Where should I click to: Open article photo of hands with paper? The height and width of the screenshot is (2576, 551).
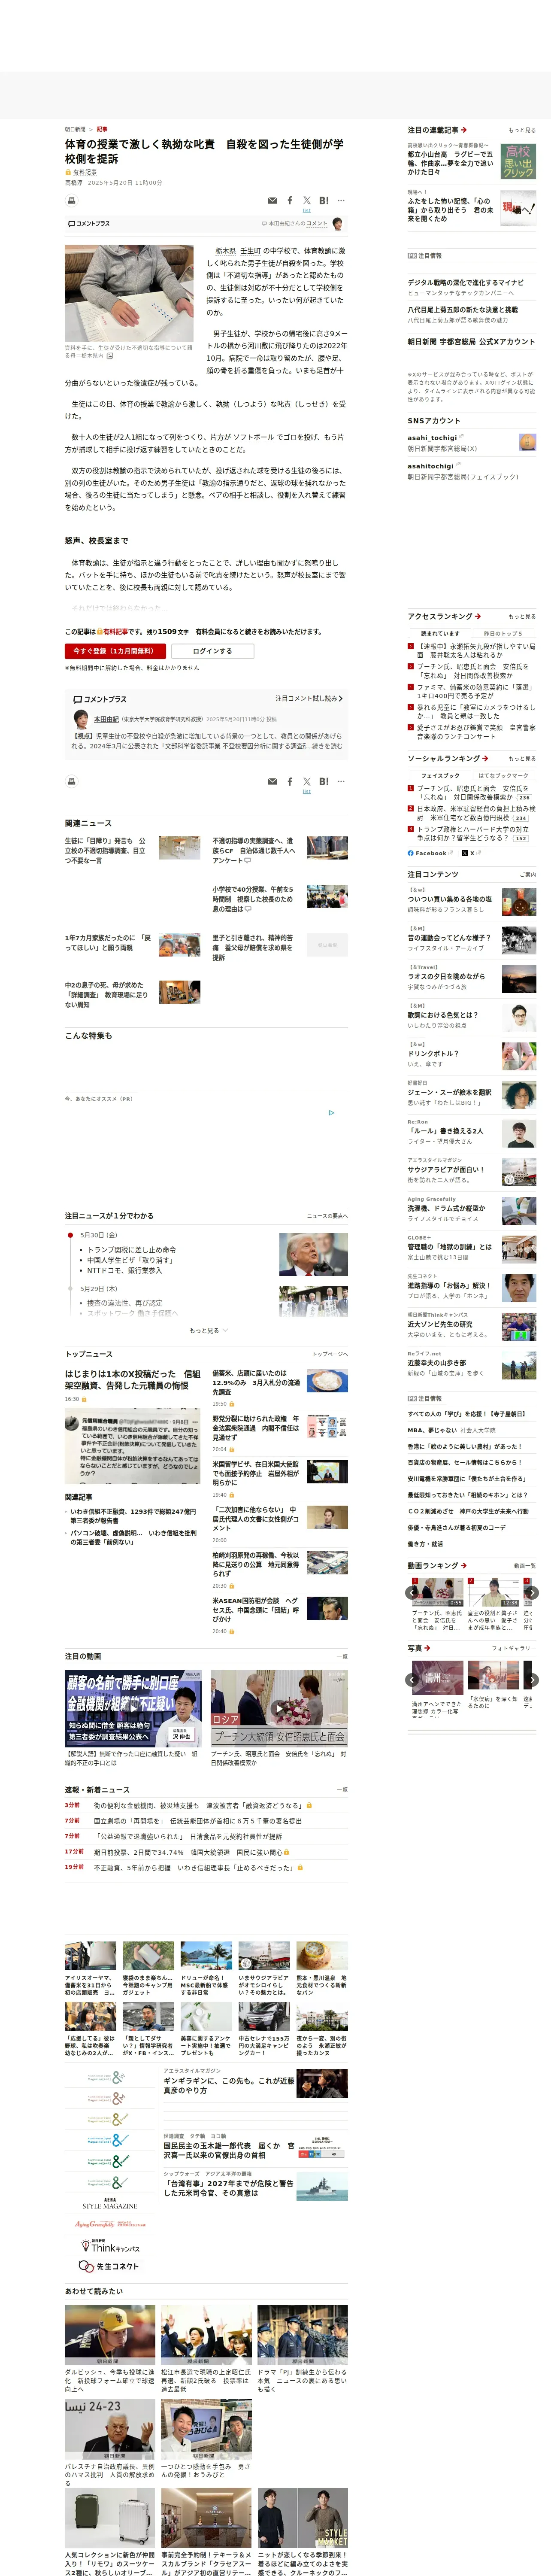tap(129, 293)
